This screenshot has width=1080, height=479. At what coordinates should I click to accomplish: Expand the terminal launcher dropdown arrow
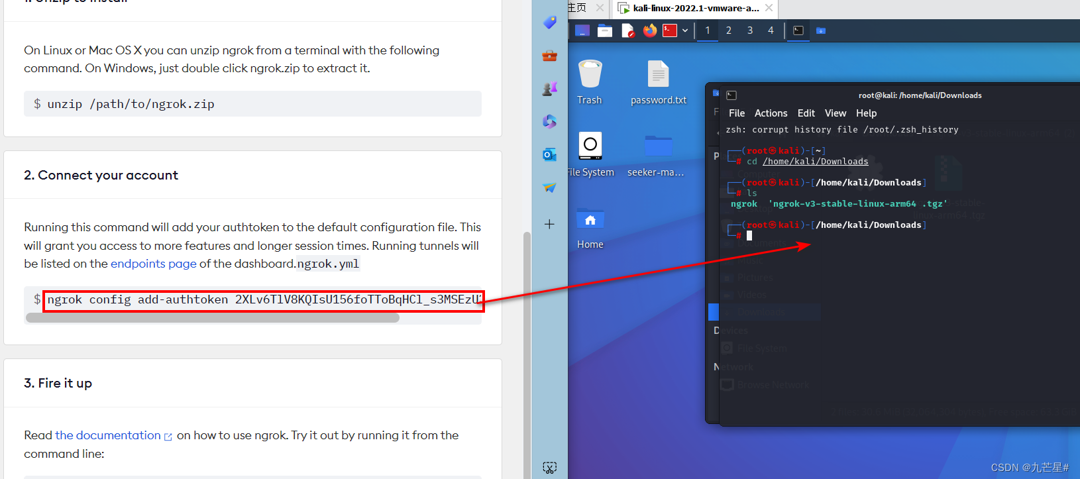tap(685, 30)
